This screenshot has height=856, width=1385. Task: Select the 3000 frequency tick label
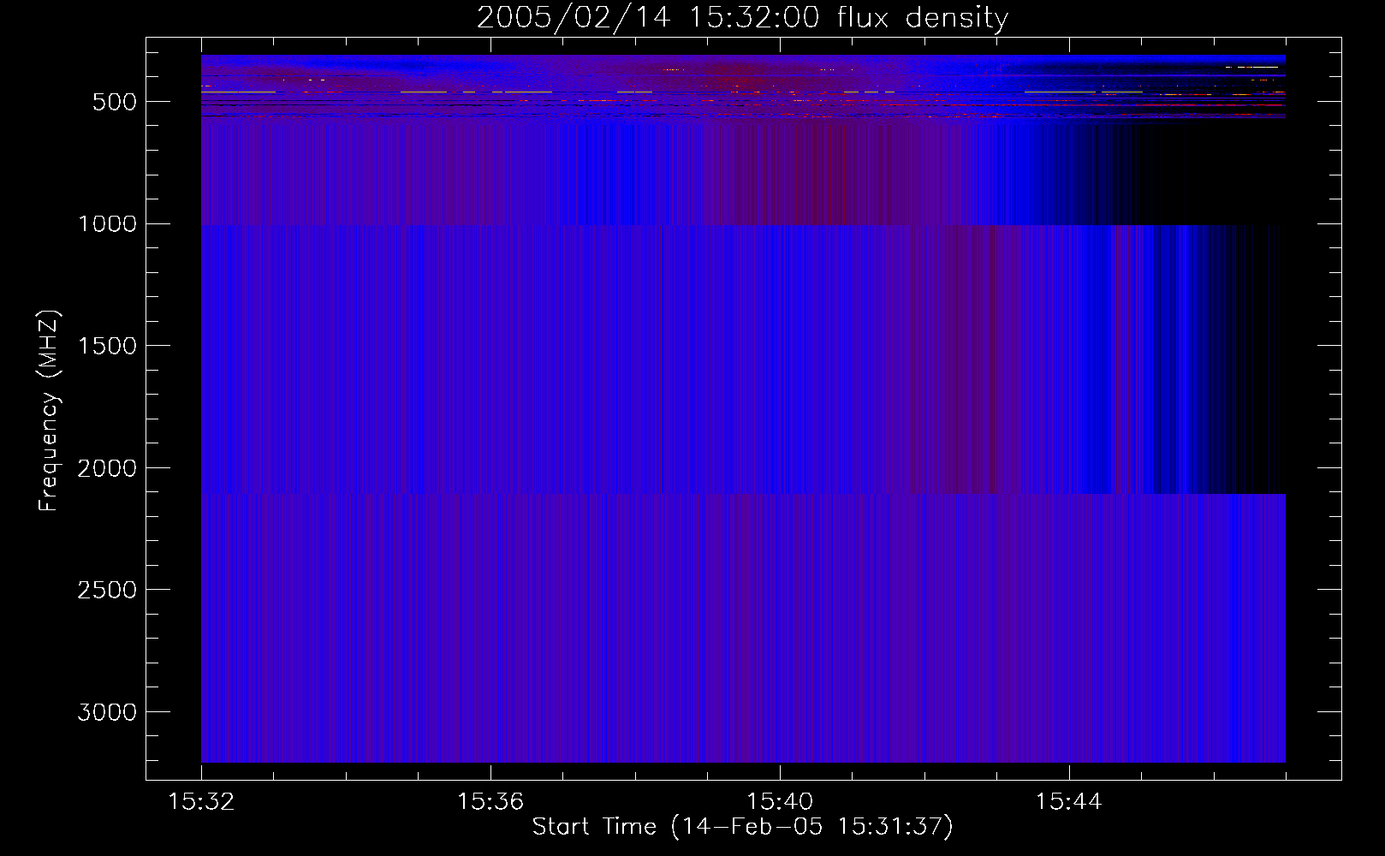pyautogui.click(x=107, y=712)
